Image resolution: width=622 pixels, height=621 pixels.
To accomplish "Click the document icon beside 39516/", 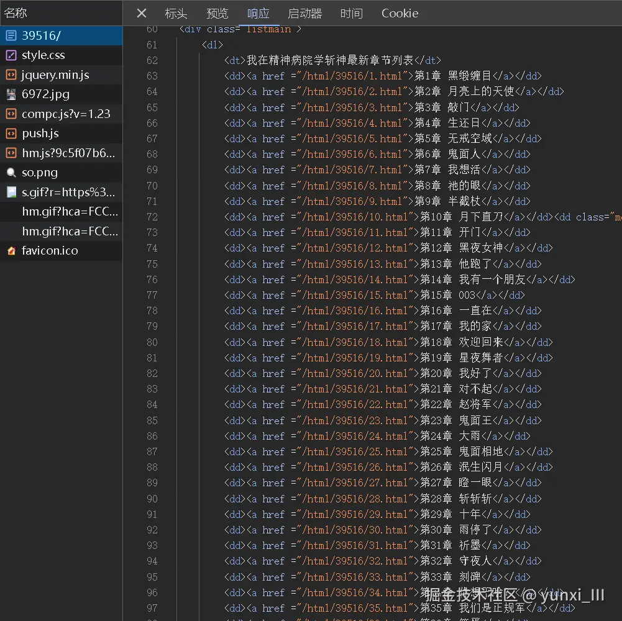I will 11,35.
